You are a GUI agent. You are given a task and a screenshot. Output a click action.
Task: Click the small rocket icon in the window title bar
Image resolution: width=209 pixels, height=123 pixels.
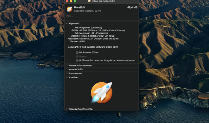point(89,1)
